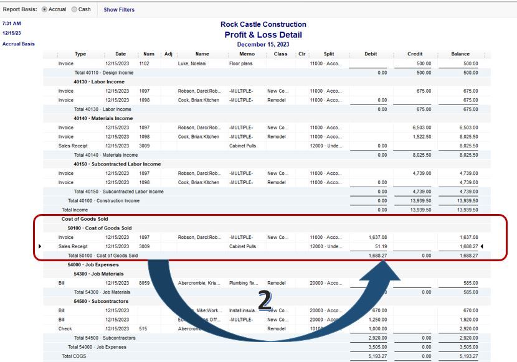Click the 675.00 credit under Labor Income
The image size is (517, 362).
coord(424,91)
